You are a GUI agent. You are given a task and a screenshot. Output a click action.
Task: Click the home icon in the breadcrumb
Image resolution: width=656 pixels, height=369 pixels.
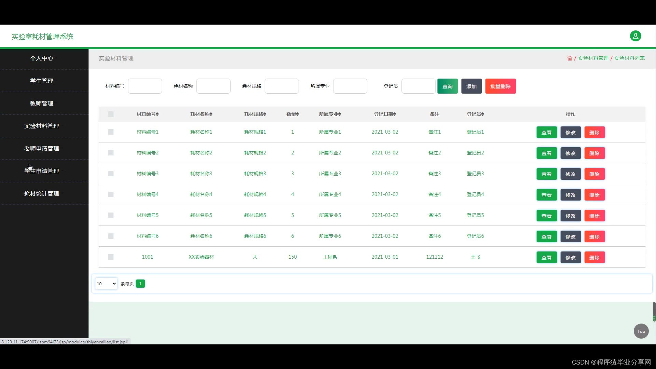point(570,58)
